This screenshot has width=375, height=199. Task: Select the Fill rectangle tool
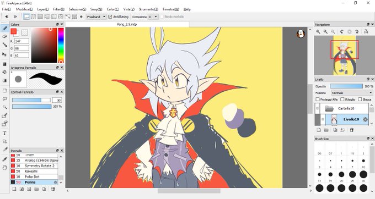tap(4, 64)
